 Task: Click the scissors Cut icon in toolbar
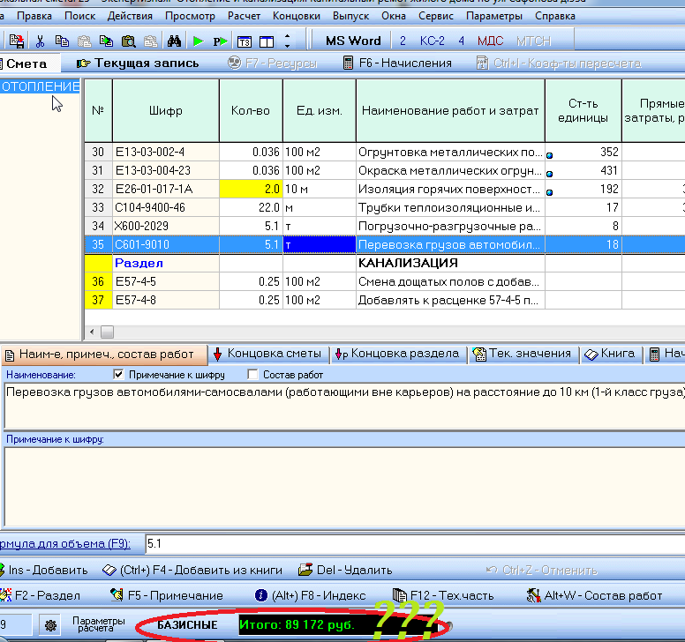click(41, 41)
